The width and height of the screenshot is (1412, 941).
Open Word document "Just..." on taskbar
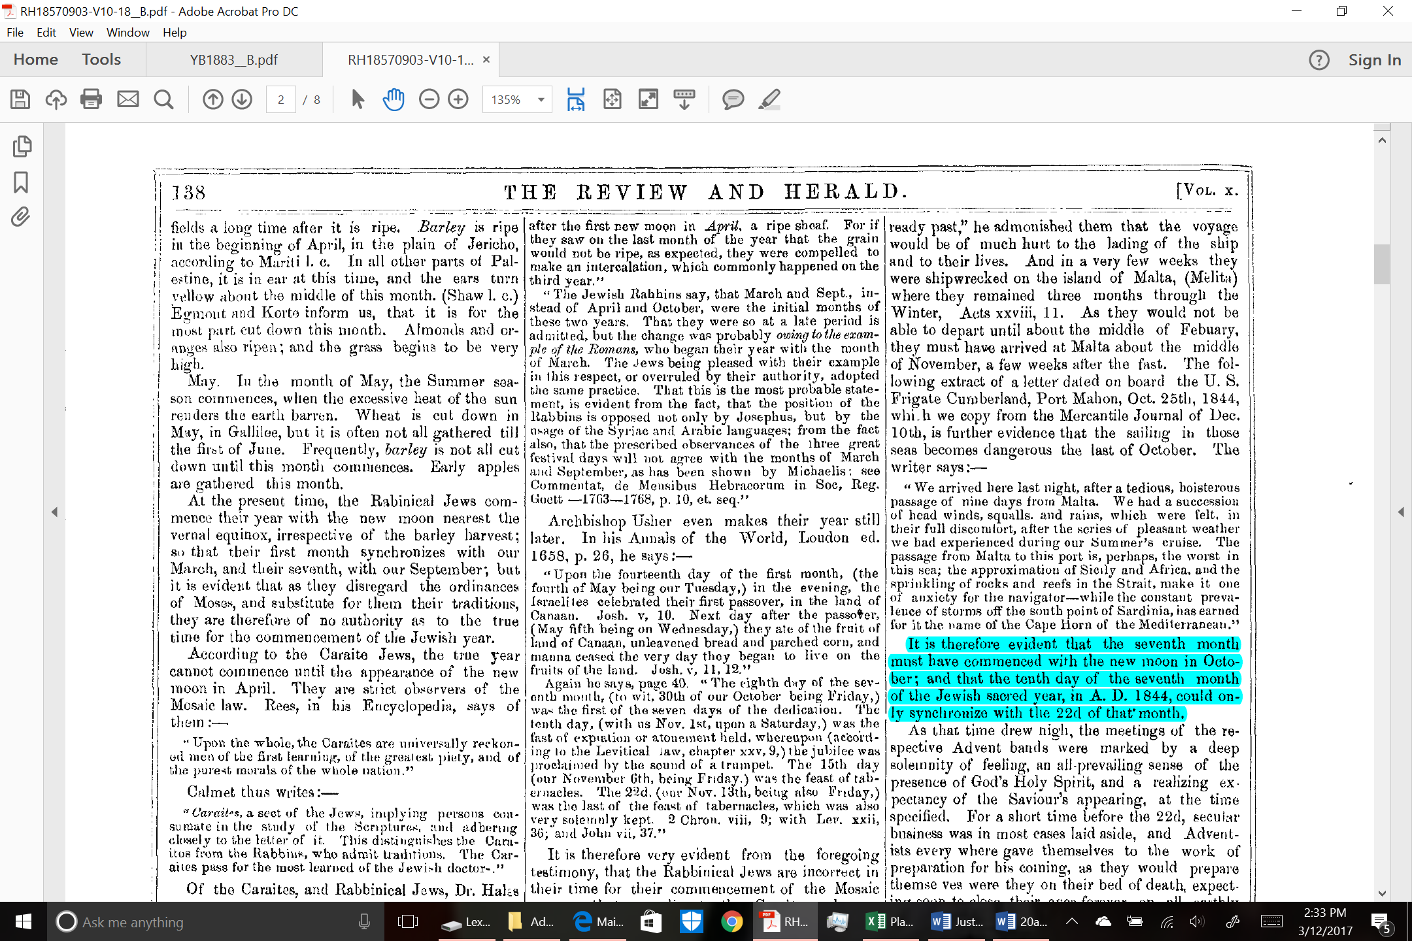point(957,921)
